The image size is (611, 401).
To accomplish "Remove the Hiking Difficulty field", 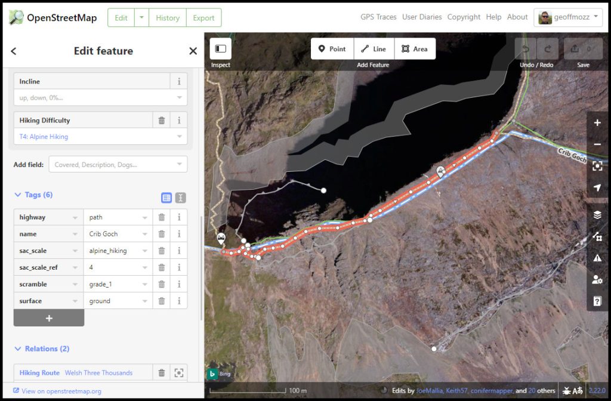I will tap(161, 121).
